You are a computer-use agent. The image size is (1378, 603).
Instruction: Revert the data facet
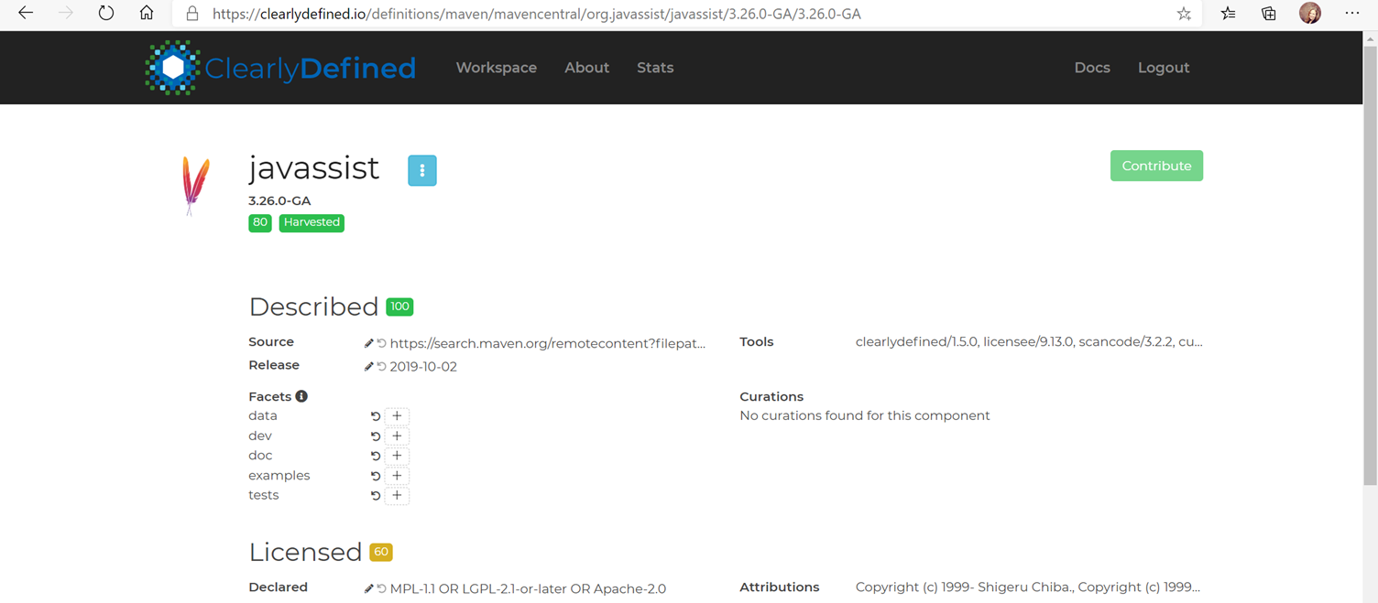tap(376, 416)
